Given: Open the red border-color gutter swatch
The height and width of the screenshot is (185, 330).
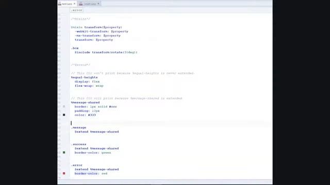Looking at the screenshot, I should click(x=64, y=174).
